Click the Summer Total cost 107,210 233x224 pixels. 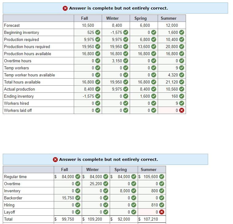click(151, 219)
